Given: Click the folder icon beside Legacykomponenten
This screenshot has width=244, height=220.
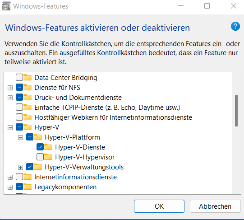Looking at the screenshot, I should click(28, 187).
